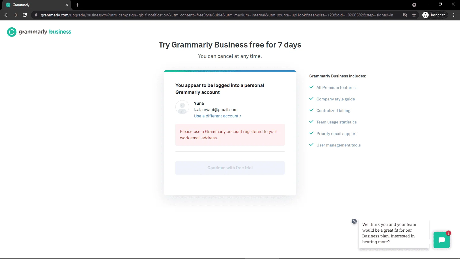Image resolution: width=460 pixels, height=259 pixels.
Task: Bookmark this page with the star icon
Action: [x=414, y=15]
